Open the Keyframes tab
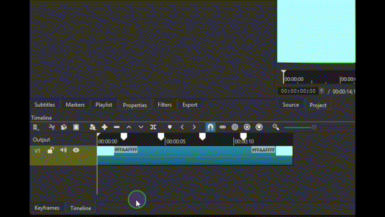The image size is (385, 217). point(47,208)
